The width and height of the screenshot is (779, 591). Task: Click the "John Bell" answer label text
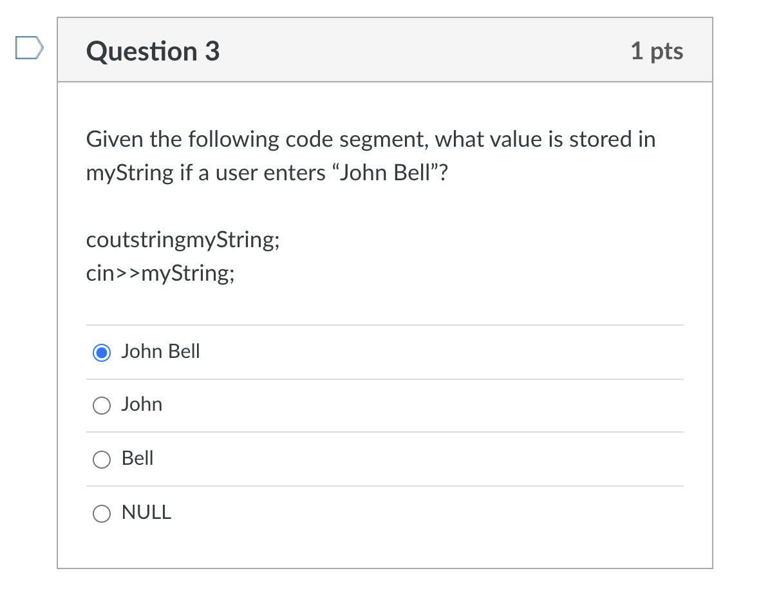161,352
